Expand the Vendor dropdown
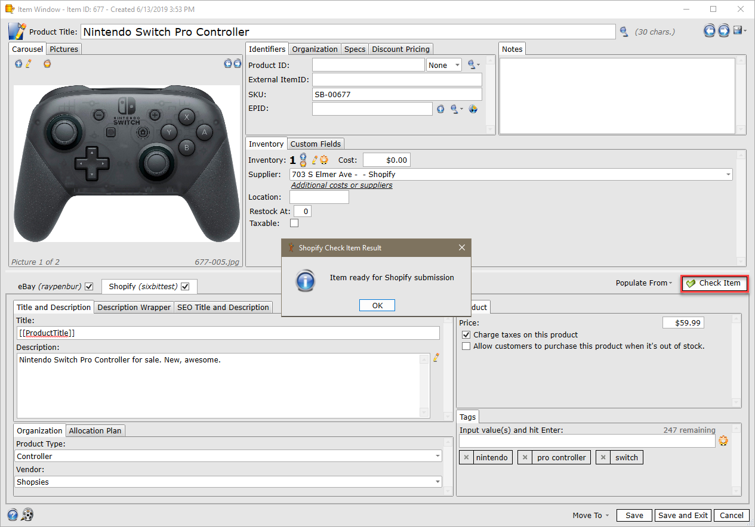 coord(438,482)
